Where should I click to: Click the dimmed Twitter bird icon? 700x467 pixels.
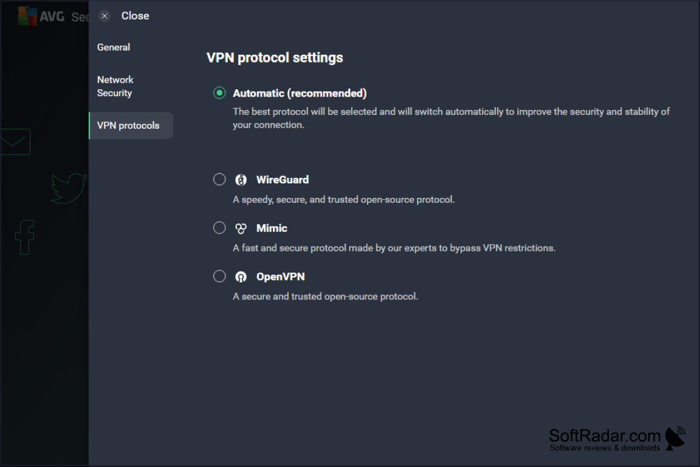click(x=69, y=188)
